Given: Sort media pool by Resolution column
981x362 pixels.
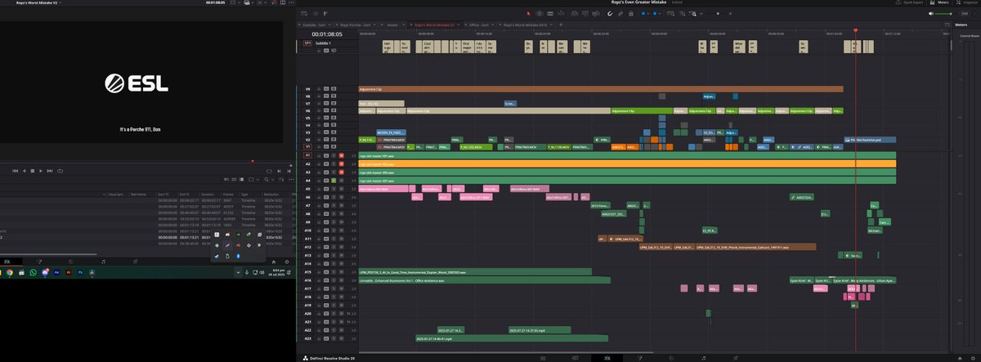Looking at the screenshot, I should point(271,194).
